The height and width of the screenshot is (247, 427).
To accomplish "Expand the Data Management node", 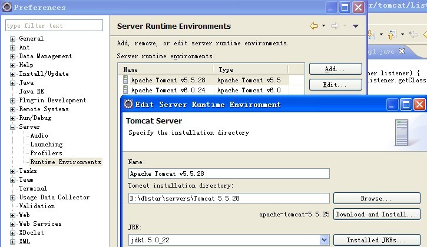I will pos(12,56).
